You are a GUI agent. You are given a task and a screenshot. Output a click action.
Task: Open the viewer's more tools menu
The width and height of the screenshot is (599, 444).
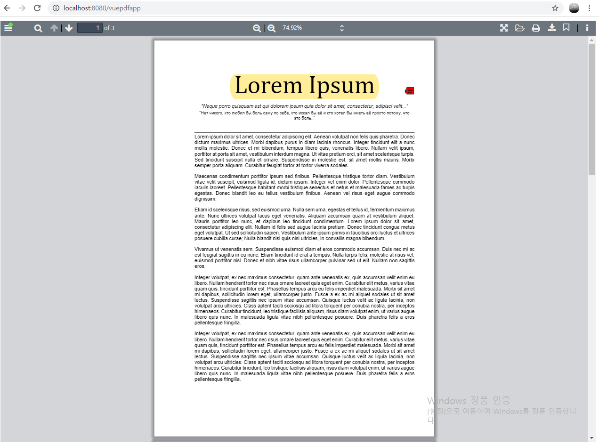(x=587, y=28)
